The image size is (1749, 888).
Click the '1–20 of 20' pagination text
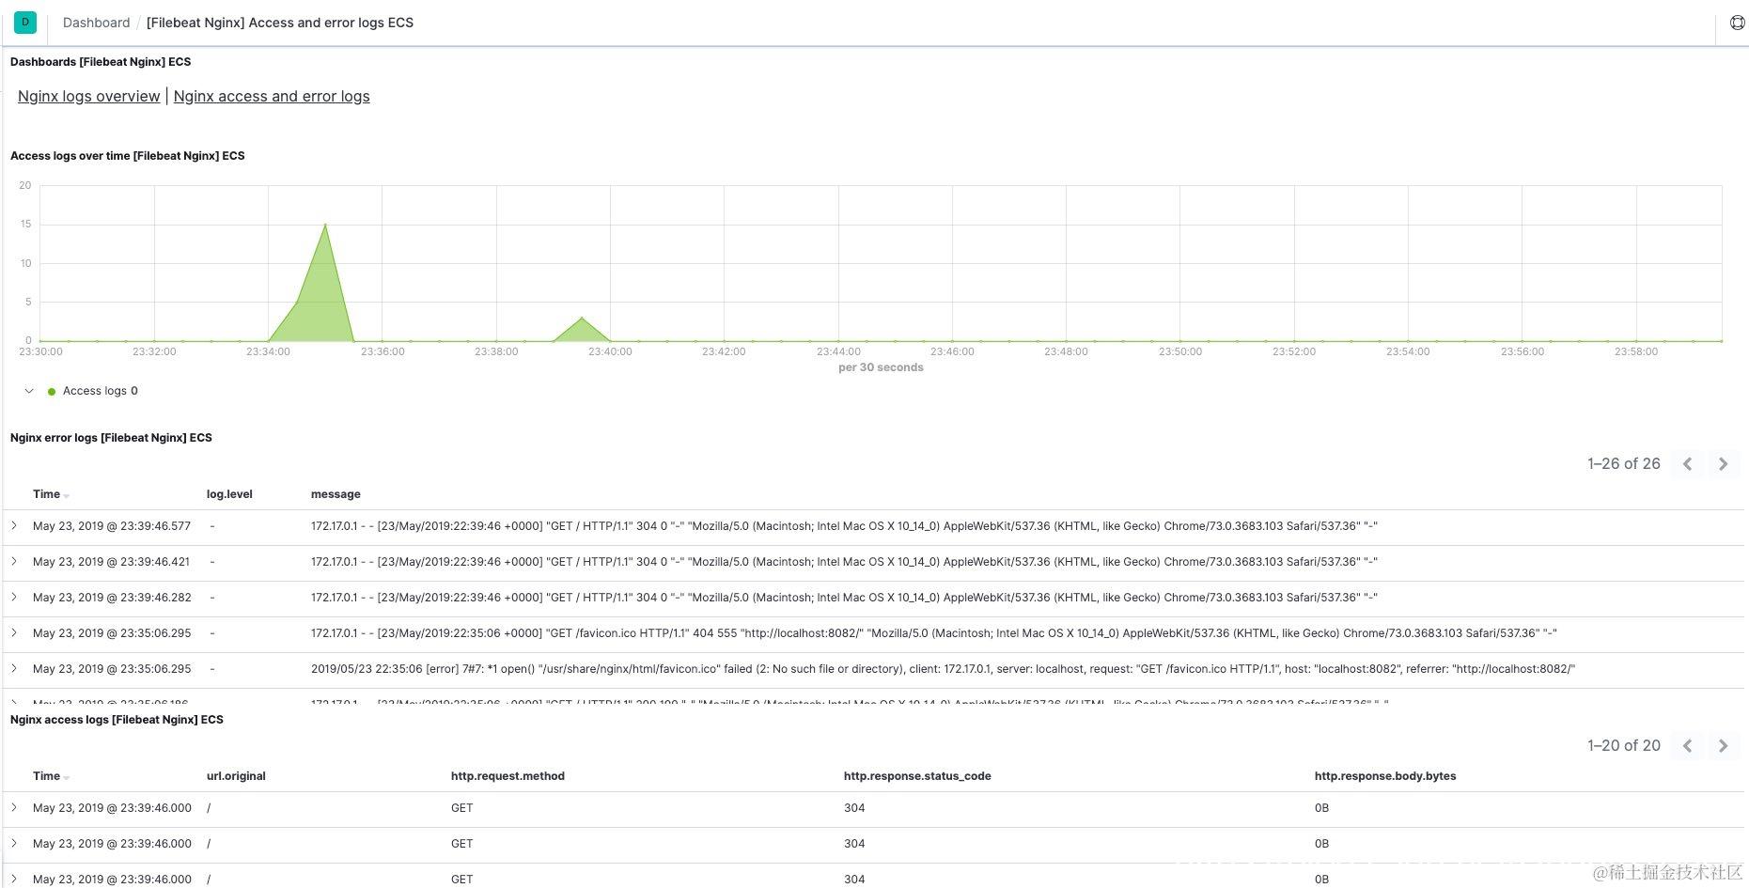click(x=1624, y=746)
